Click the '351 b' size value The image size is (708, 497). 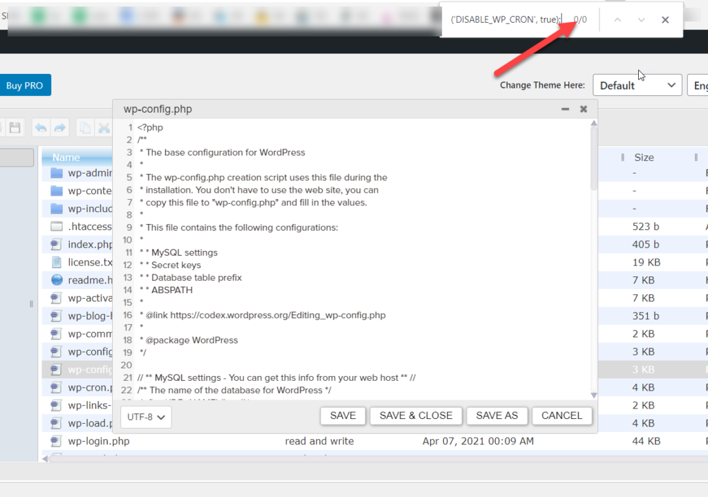click(x=646, y=315)
